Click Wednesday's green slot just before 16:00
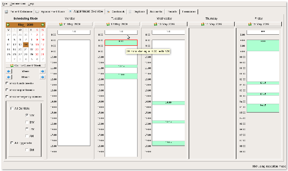Image resolution: width=288 pixels, height=171 pixels. point(168,122)
